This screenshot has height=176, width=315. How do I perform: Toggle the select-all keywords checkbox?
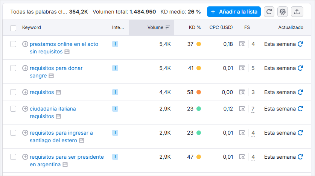click(13, 28)
